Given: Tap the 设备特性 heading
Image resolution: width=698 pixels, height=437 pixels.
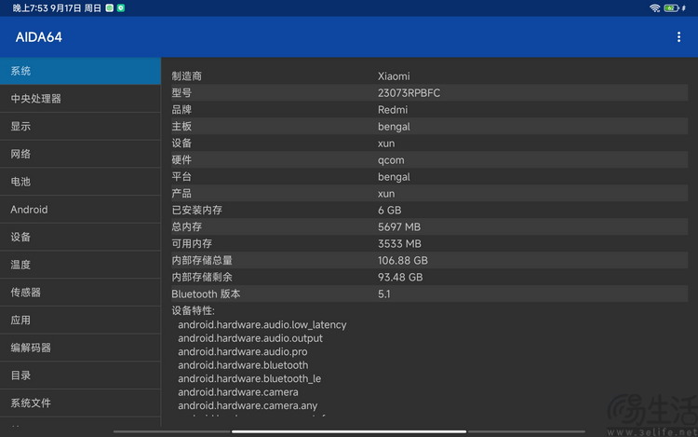Looking at the screenshot, I should coord(193,310).
